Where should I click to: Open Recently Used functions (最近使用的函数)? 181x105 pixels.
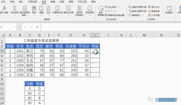click(x=25, y=11)
